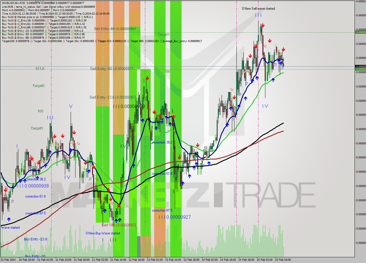Image resolution: width=366 pixels, height=263 pixels.
Task: Click the 15 Feb 02:00 time label
Action: click(x=264, y=260)
